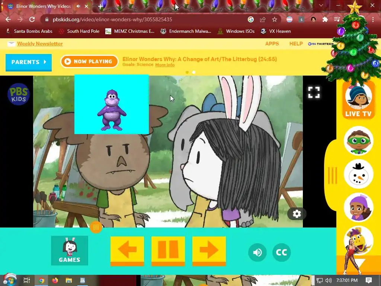This screenshot has height=286, width=381.
Task: Open the striped flag extension icon
Action: [x=289, y=19]
